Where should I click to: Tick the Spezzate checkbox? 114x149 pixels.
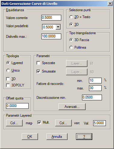pyautogui.click(x=38, y=63)
